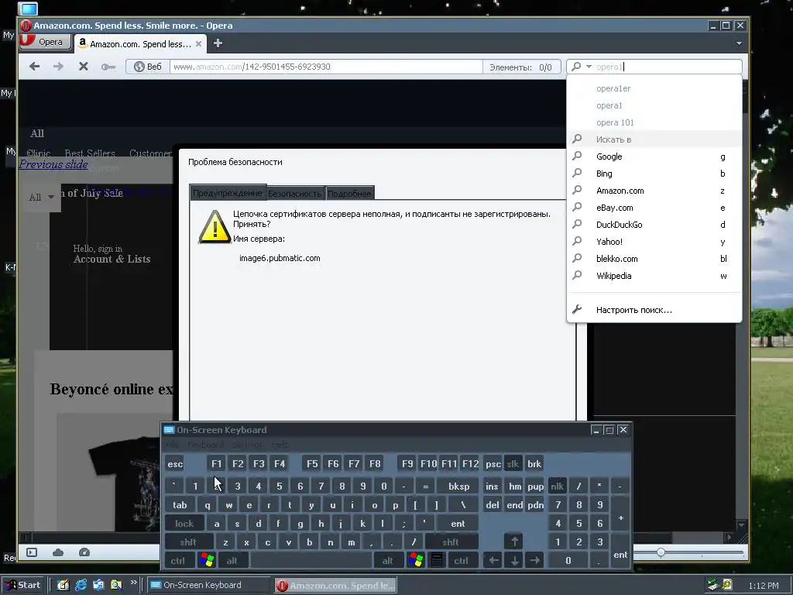
Task: Toggle the left ctrl key
Action: click(178, 561)
